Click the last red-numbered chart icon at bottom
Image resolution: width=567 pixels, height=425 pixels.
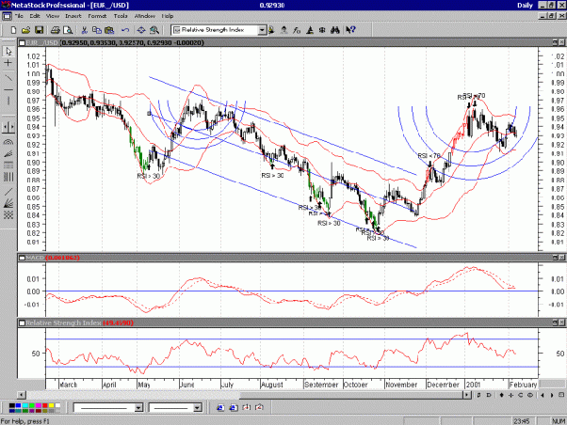point(259,408)
